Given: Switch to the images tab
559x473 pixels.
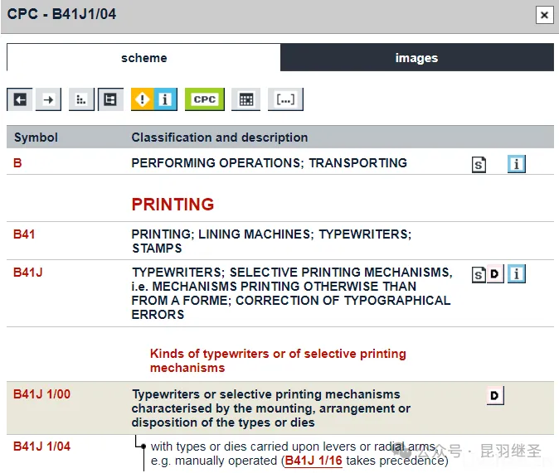Looking at the screenshot, I should [x=416, y=58].
